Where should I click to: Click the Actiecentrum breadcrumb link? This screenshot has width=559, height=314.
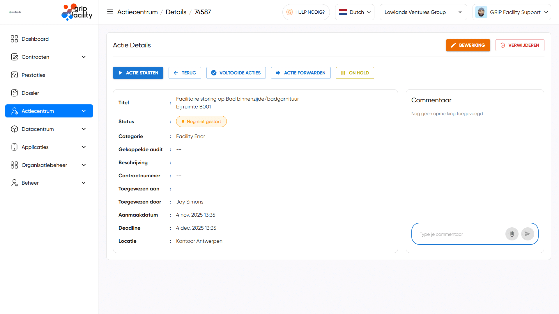point(137,12)
